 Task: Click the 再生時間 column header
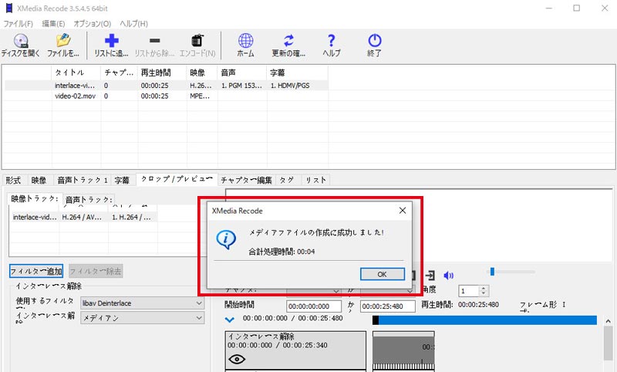(x=162, y=73)
